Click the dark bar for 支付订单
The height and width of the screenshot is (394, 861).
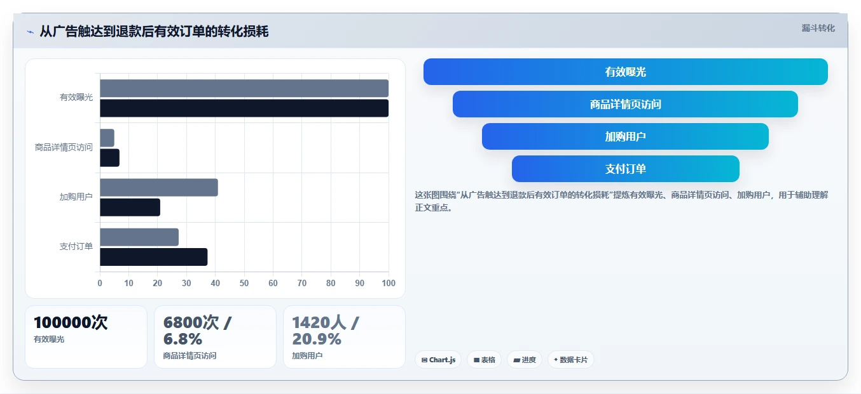pos(153,257)
